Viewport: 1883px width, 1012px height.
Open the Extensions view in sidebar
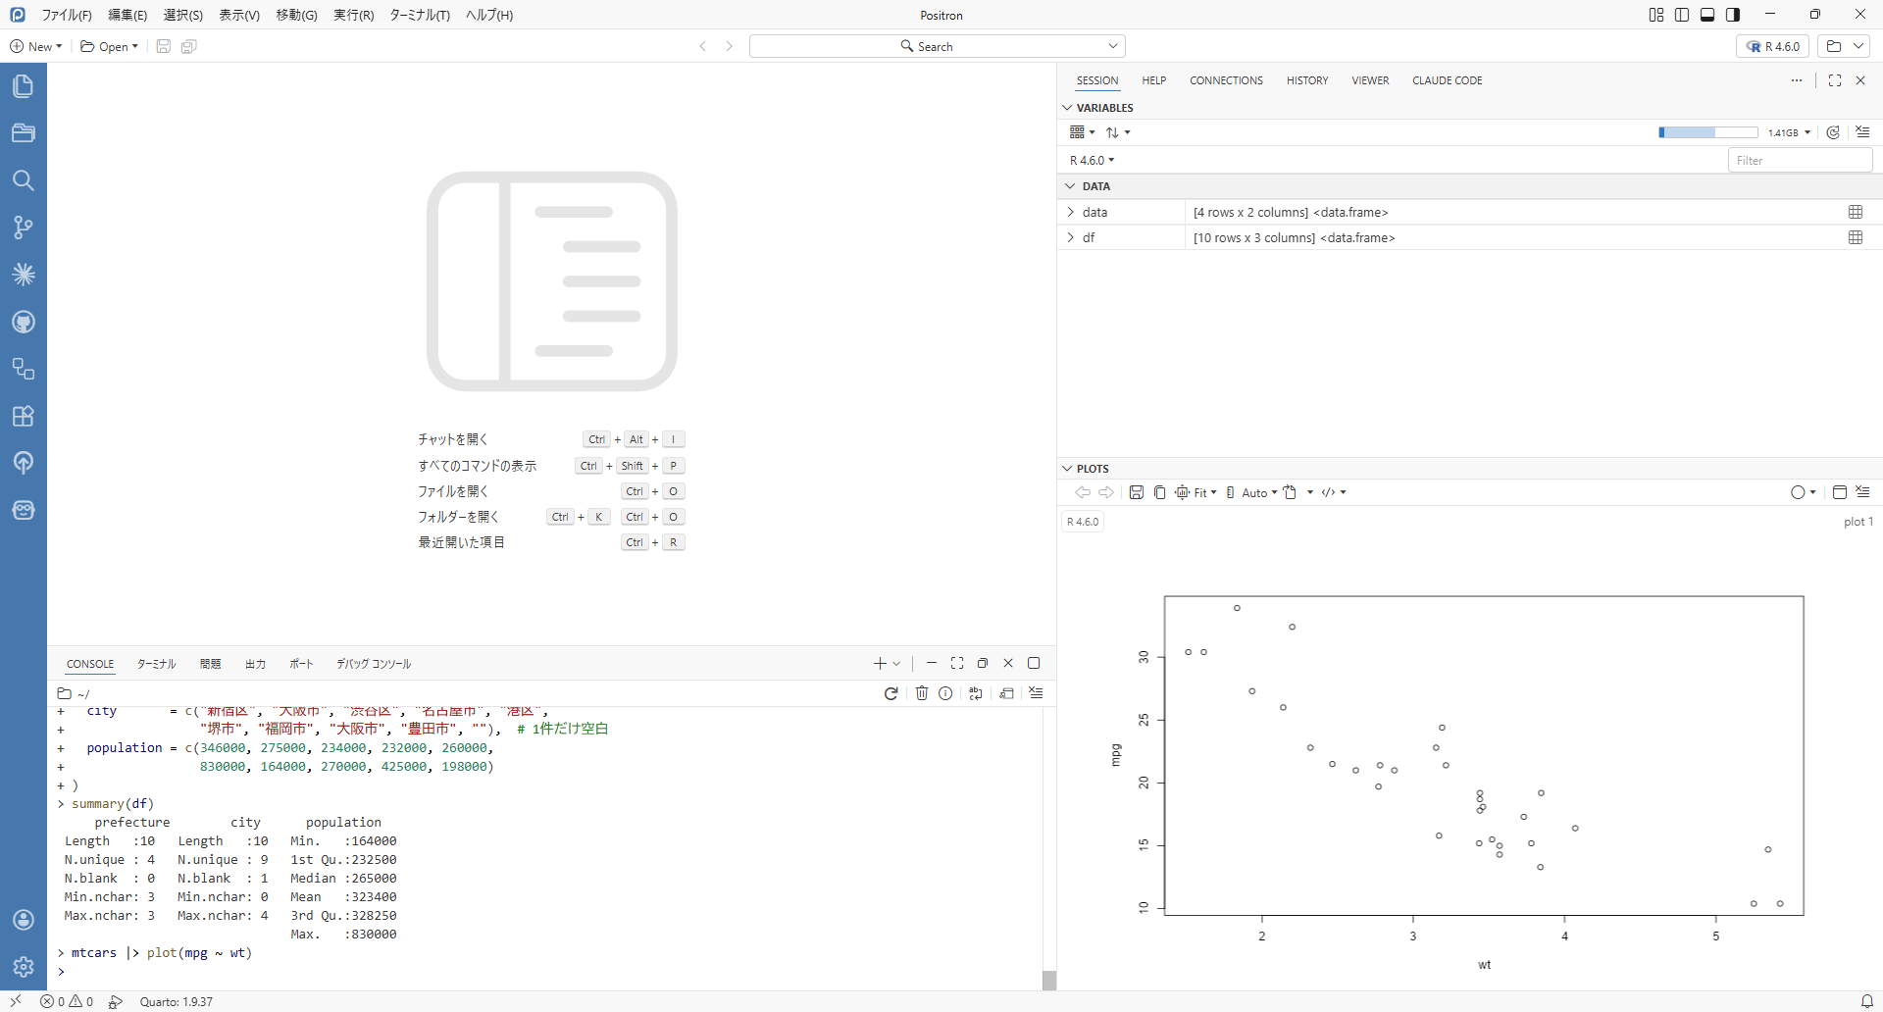click(23, 416)
